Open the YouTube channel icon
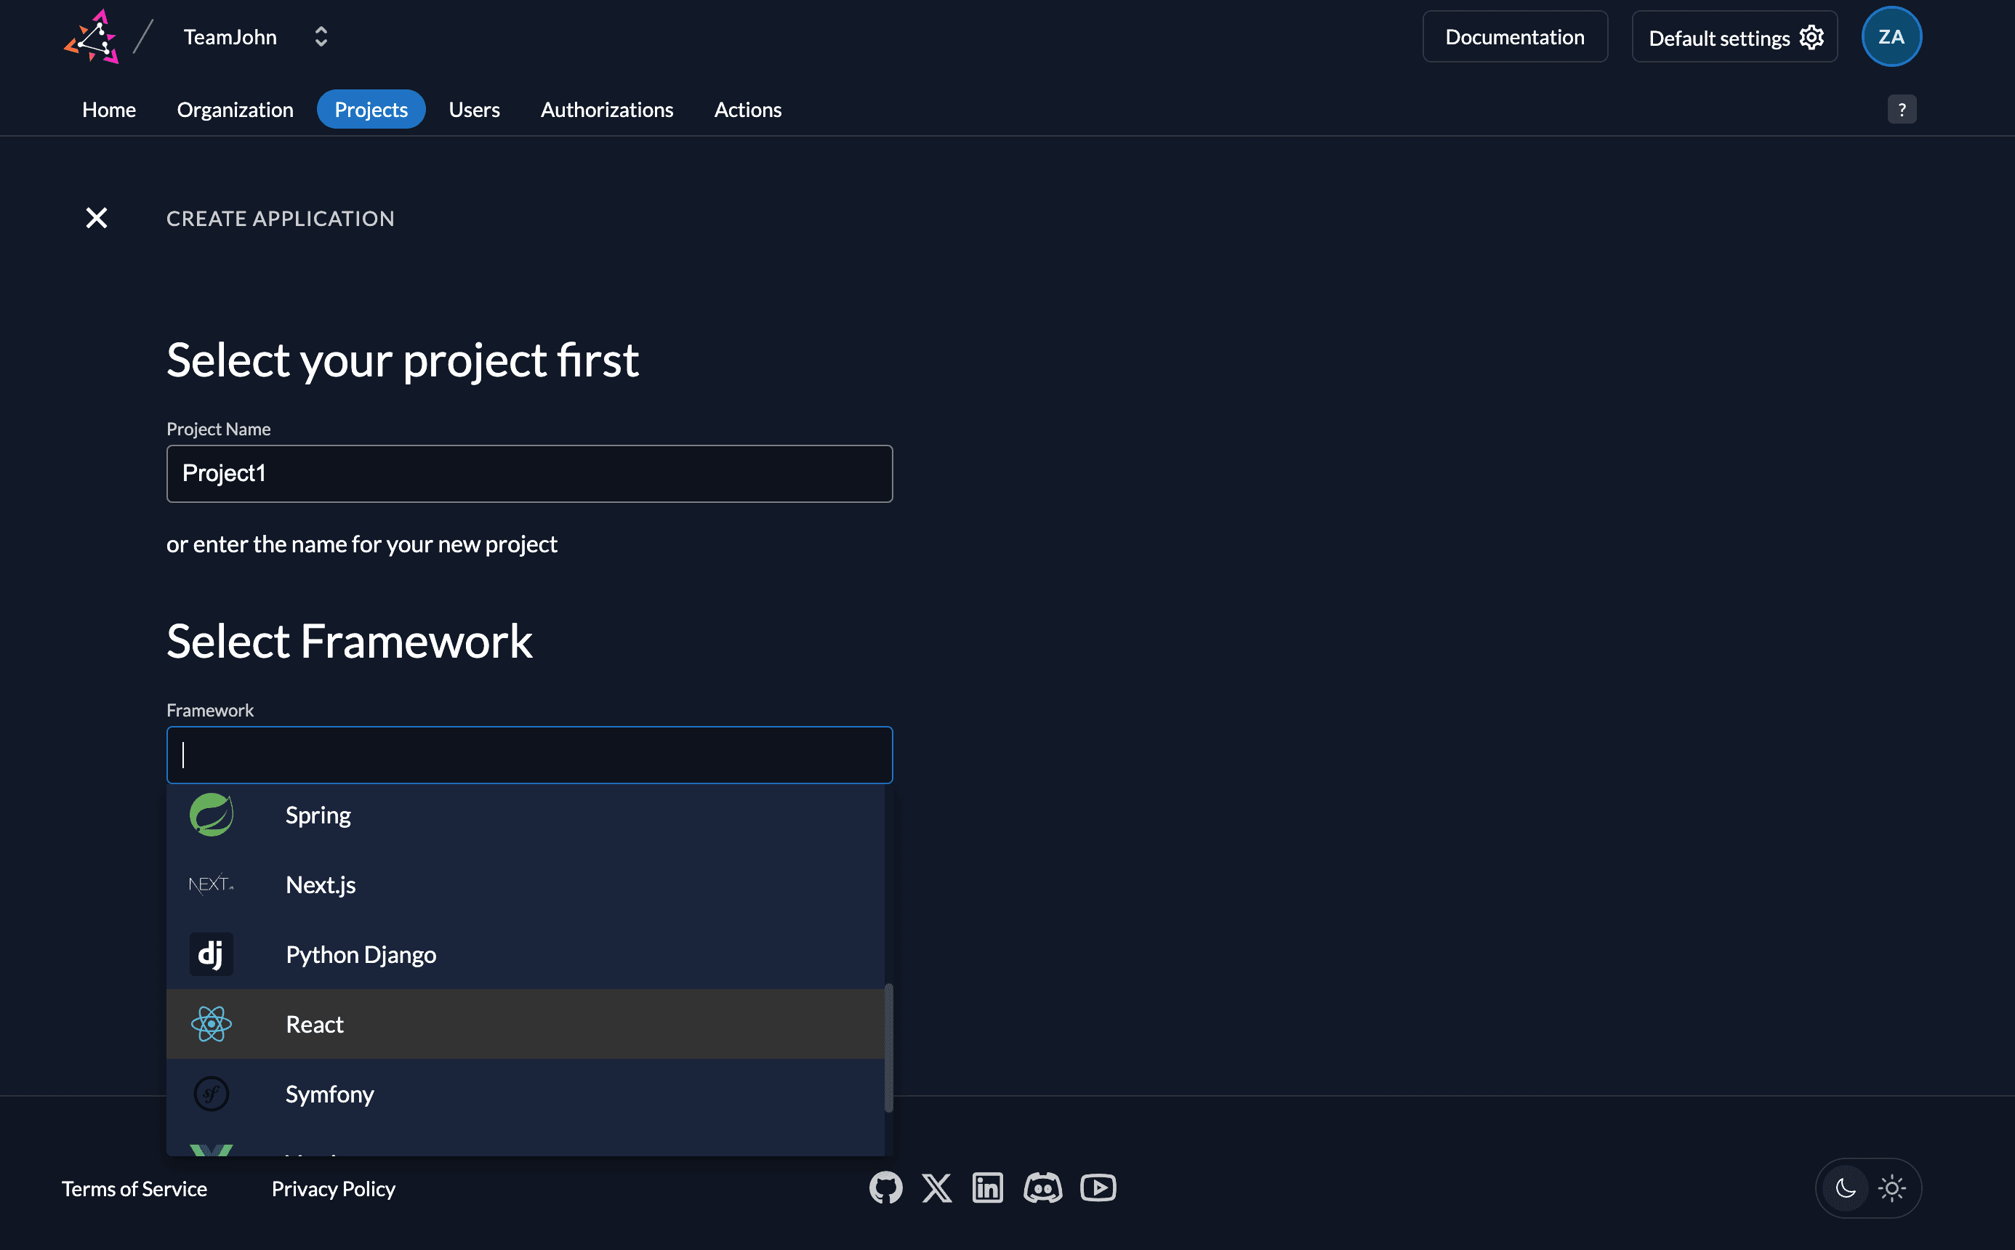2015x1250 pixels. tap(1097, 1187)
